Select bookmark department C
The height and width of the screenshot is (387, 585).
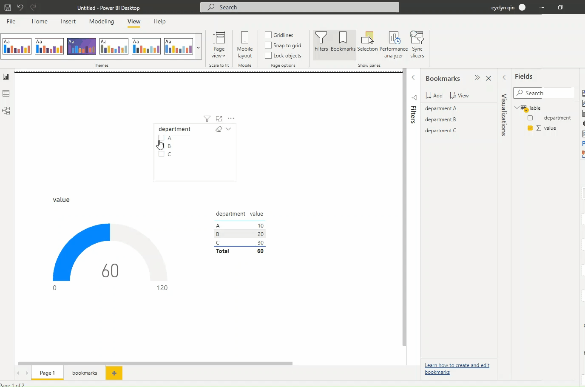[440, 131]
